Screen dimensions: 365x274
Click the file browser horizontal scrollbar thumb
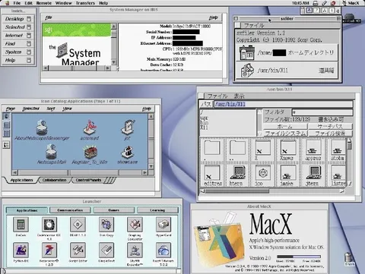pos(237,191)
